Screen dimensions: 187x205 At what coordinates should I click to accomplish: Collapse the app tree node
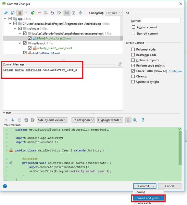click(x=5, y=19)
